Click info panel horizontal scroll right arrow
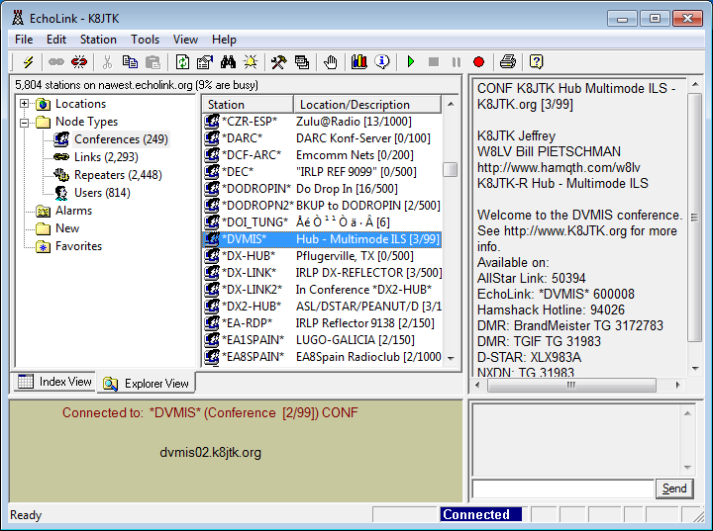Viewport: 713px width, 531px height. [677, 385]
